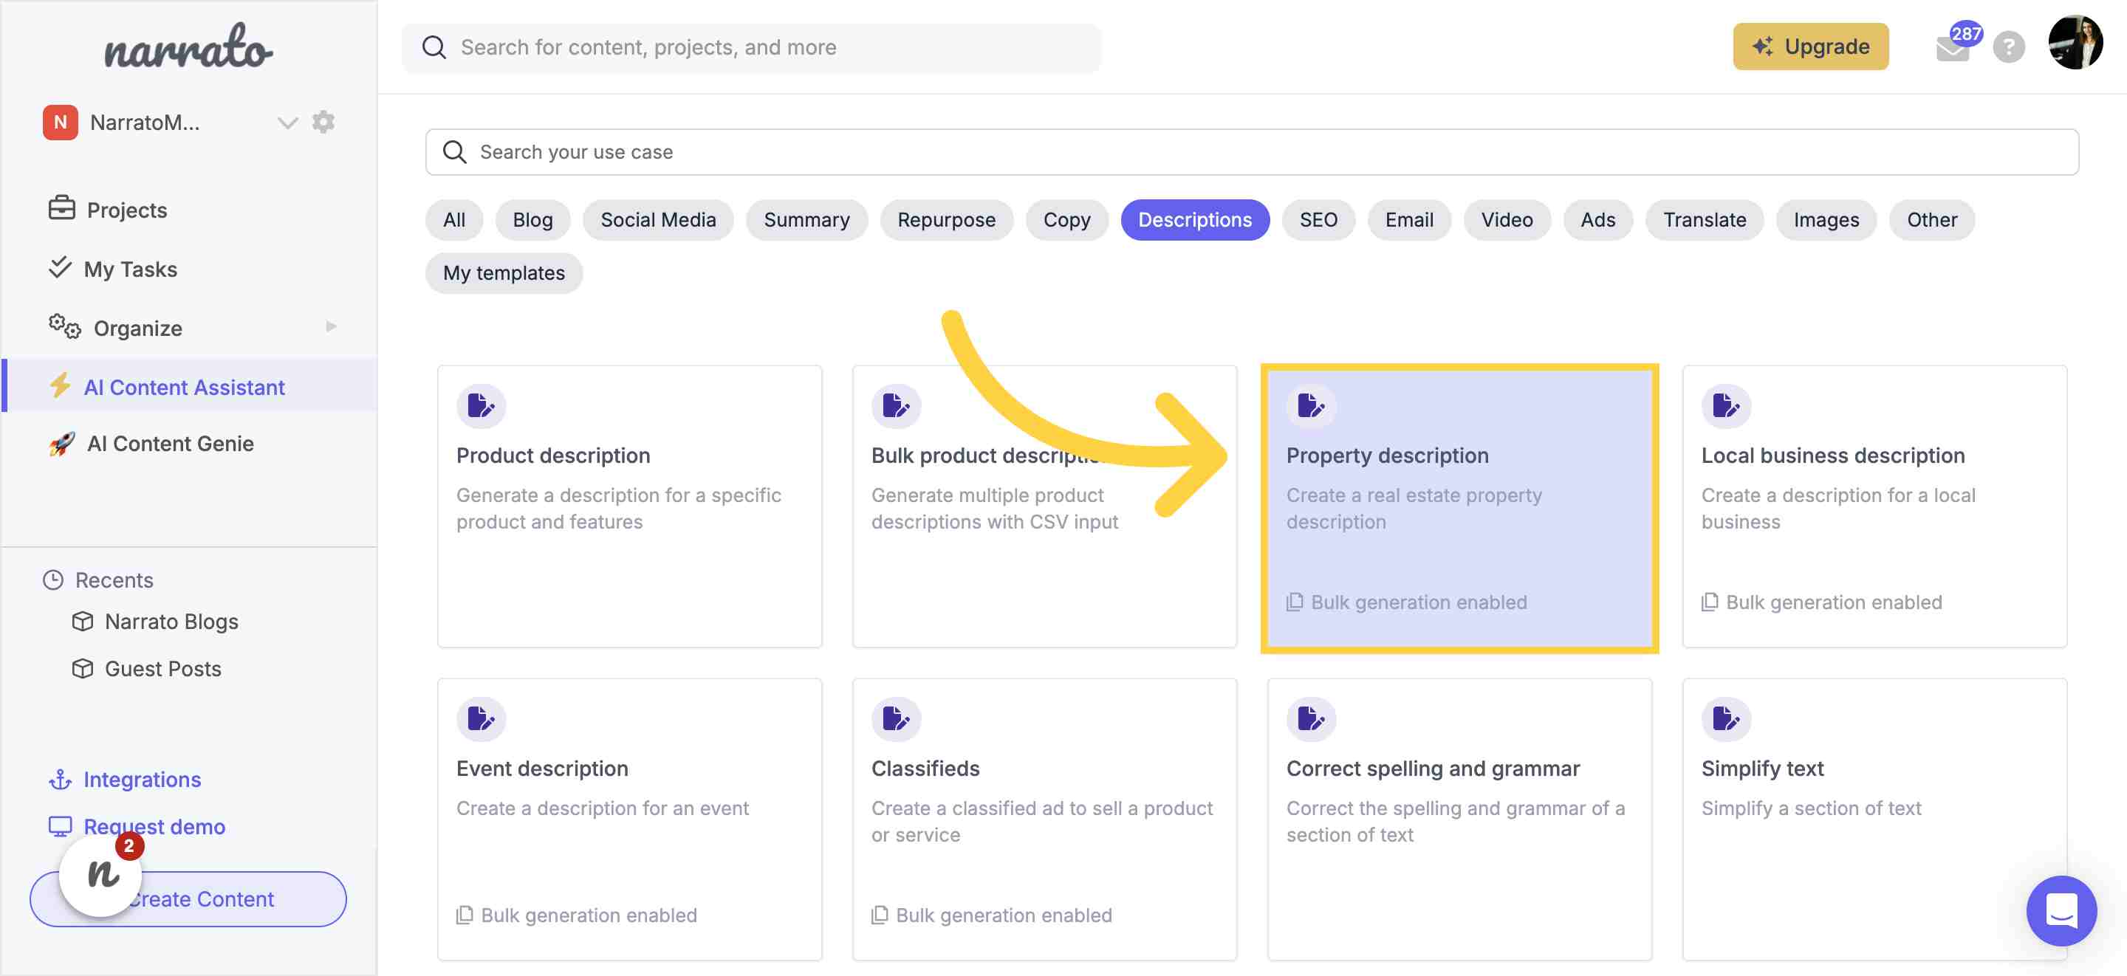The height and width of the screenshot is (976, 2127).
Task: Click the Narrato Blogs cube icon
Action: (x=83, y=621)
